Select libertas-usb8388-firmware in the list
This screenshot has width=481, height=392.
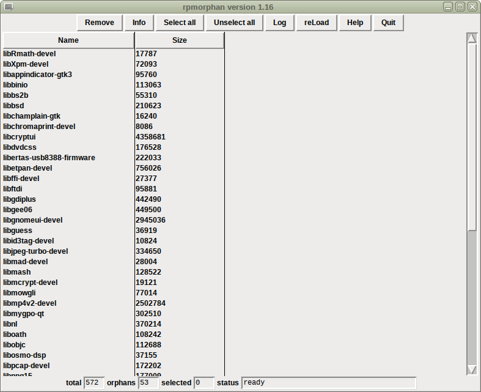coord(114,158)
